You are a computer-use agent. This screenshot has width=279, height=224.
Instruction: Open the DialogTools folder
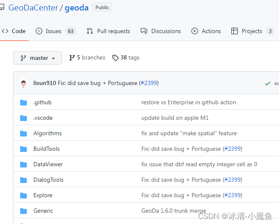pyautogui.click(x=48, y=180)
